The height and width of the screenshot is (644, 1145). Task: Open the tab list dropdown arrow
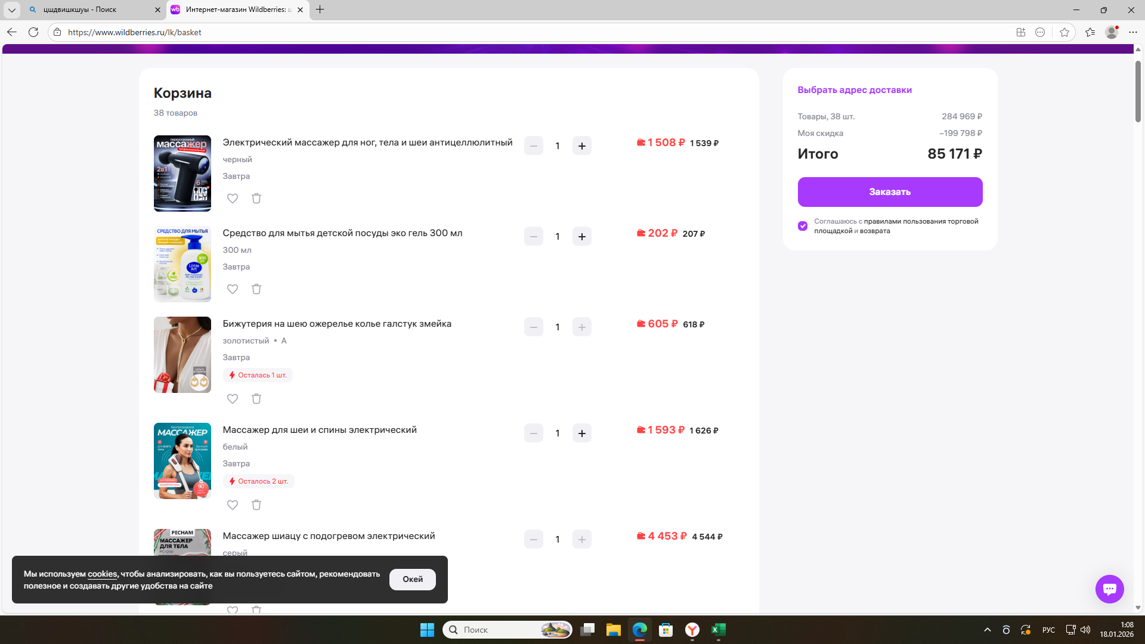coord(11,10)
